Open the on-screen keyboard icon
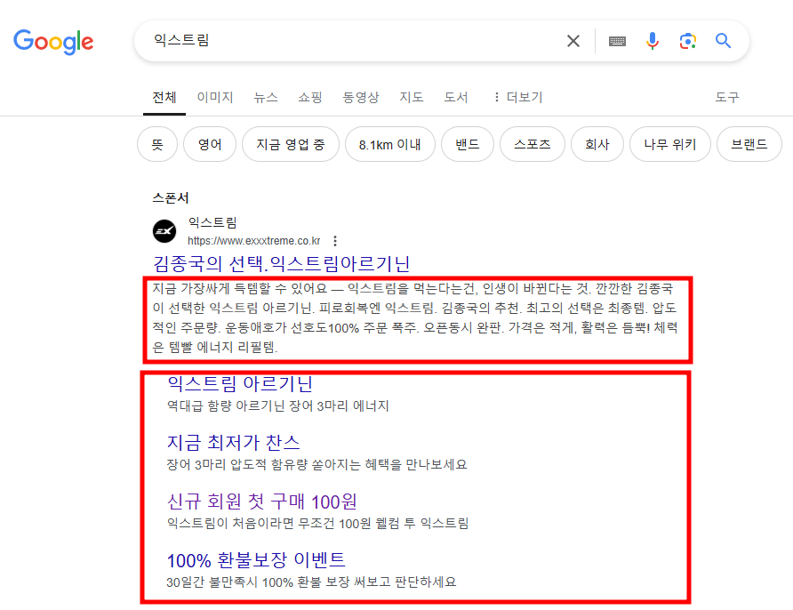793x610 pixels. [x=617, y=42]
